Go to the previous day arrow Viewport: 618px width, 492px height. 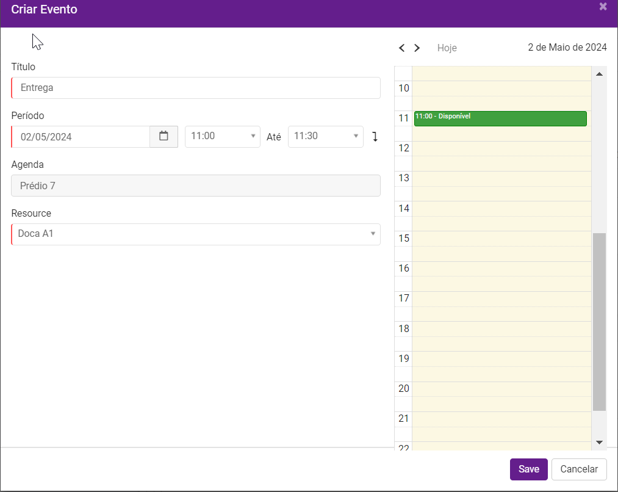pyautogui.click(x=401, y=48)
